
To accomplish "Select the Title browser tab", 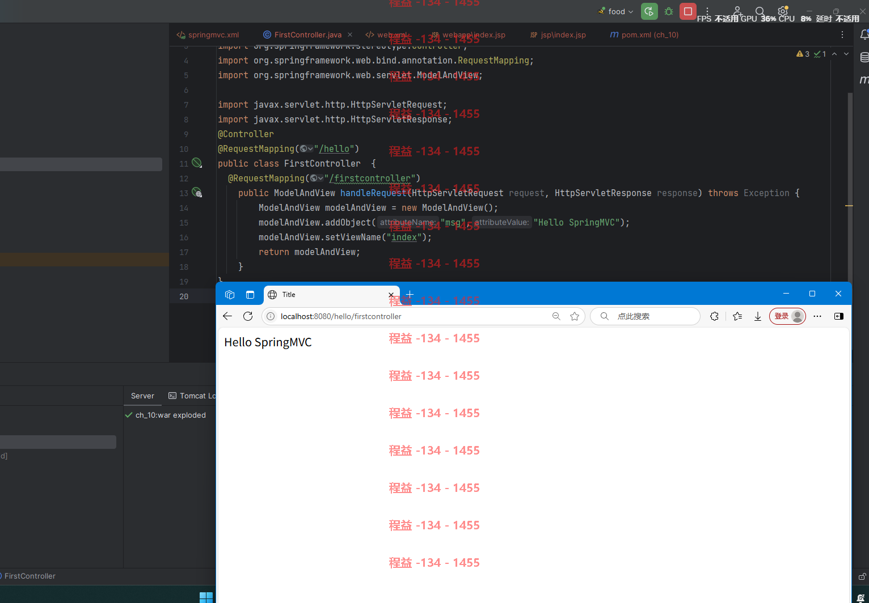I will coord(332,295).
